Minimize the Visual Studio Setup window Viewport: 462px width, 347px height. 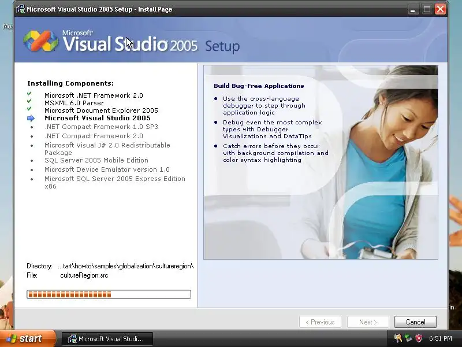click(413, 9)
